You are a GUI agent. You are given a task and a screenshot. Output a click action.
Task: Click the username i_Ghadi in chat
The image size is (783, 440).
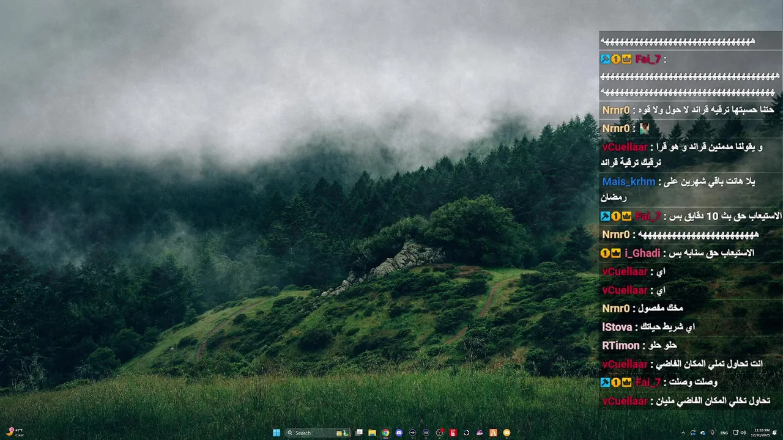coord(642,253)
